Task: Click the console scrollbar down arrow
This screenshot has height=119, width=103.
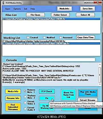Action: point(100,84)
